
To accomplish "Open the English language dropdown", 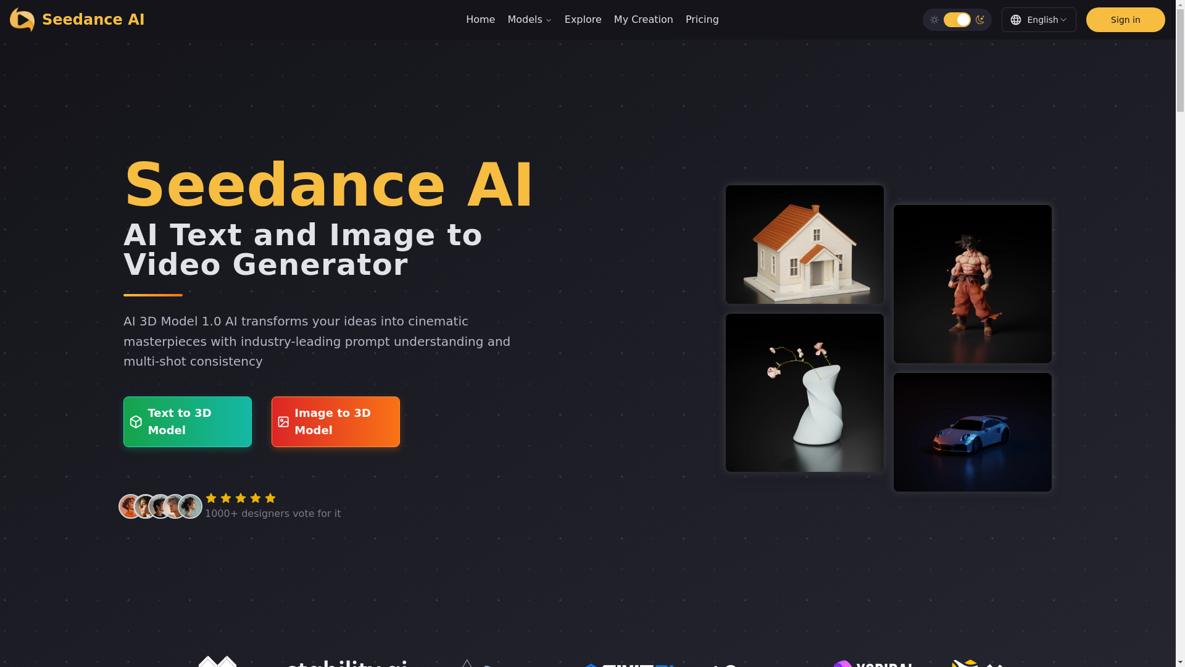I will [1039, 20].
